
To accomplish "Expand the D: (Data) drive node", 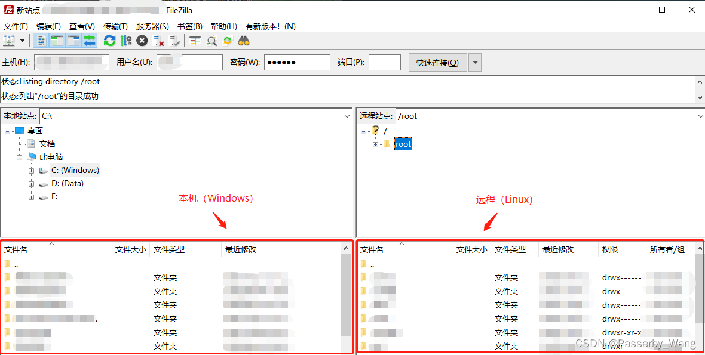I will 31,184.
